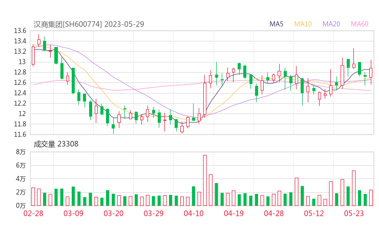
Task: Click the 04-28 date axis label
Action: (273, 213)
